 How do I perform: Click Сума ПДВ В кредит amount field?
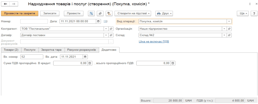coord(71,63)
